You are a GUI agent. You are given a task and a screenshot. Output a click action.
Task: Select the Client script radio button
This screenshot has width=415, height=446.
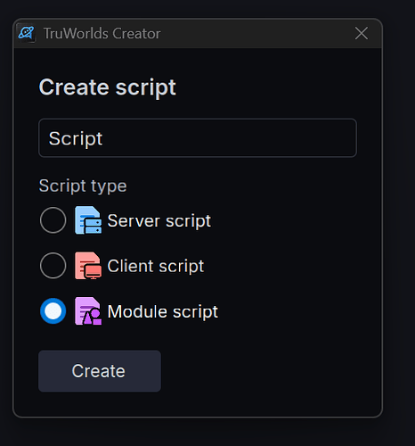coord(53,266)
